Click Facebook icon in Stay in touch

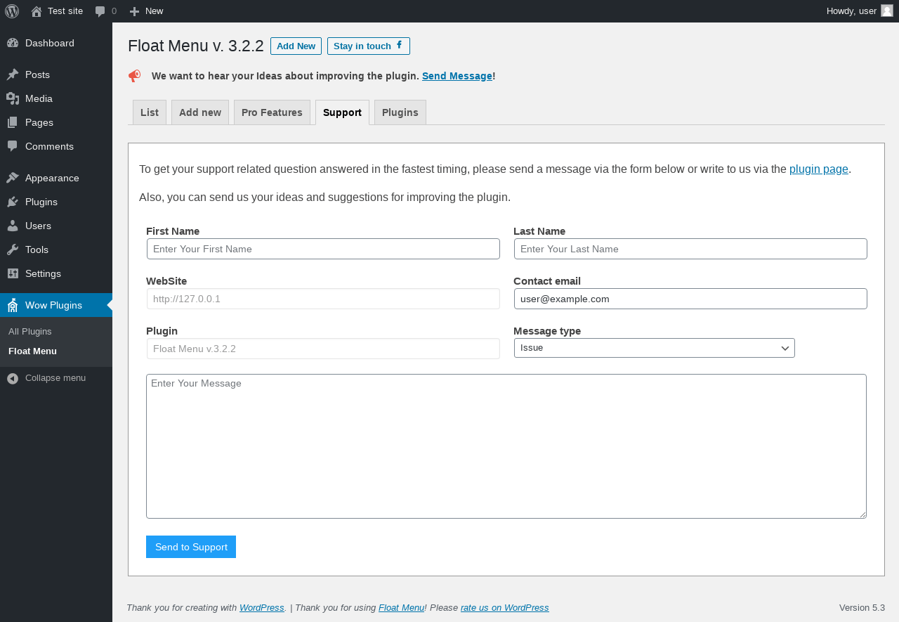click(x=400, y=45)
